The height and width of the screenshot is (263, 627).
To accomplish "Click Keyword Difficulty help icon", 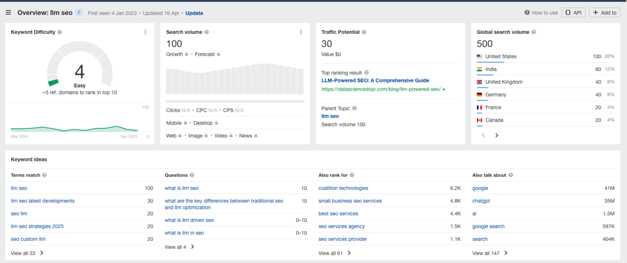I will coord(60,32).
